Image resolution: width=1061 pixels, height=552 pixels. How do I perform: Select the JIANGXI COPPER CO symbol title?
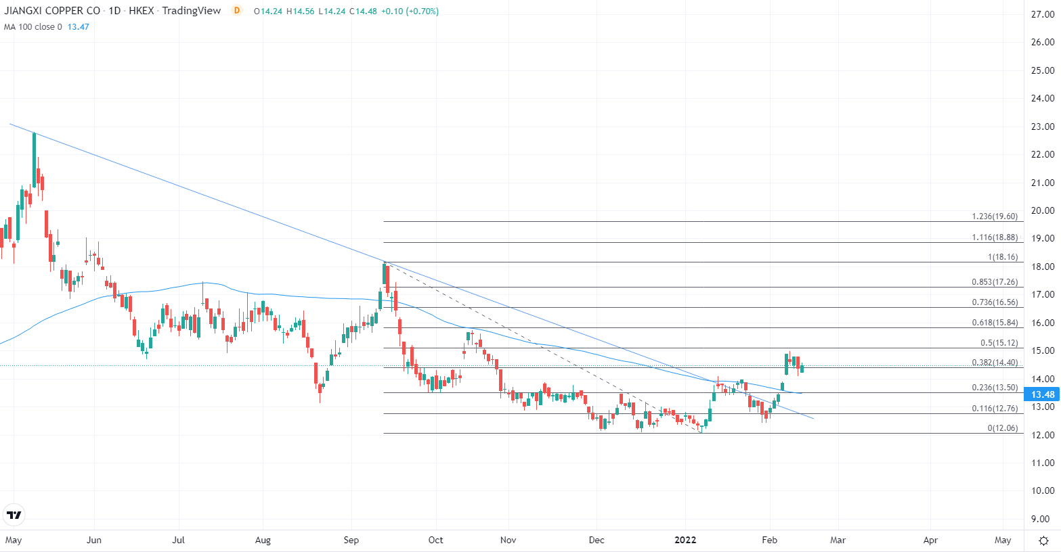(x=52, y=11)
